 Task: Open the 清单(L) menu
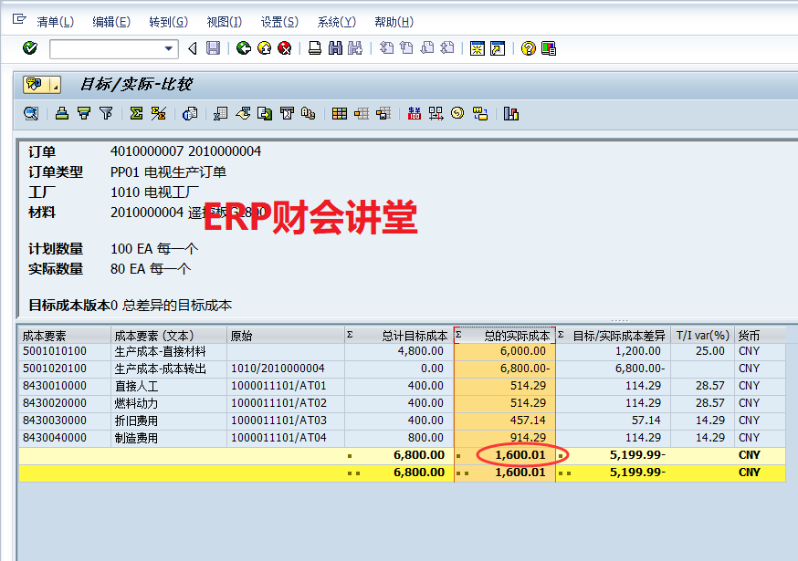(55, 22)
